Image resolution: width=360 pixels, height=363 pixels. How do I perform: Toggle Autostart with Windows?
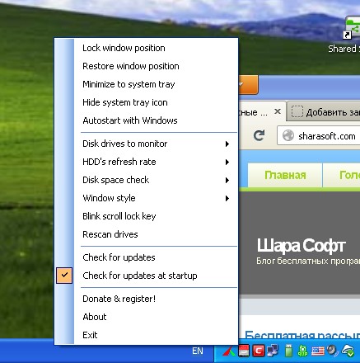[x=146, y=120]
